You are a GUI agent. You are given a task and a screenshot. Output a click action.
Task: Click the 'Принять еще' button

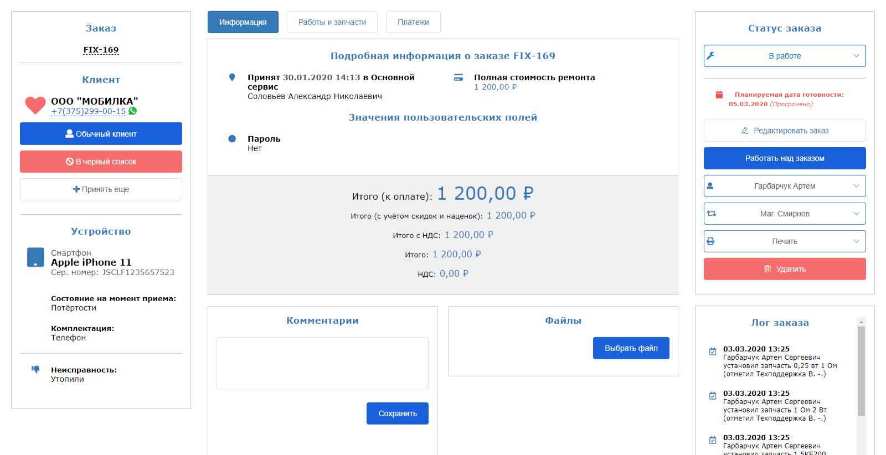pos(101,189)
